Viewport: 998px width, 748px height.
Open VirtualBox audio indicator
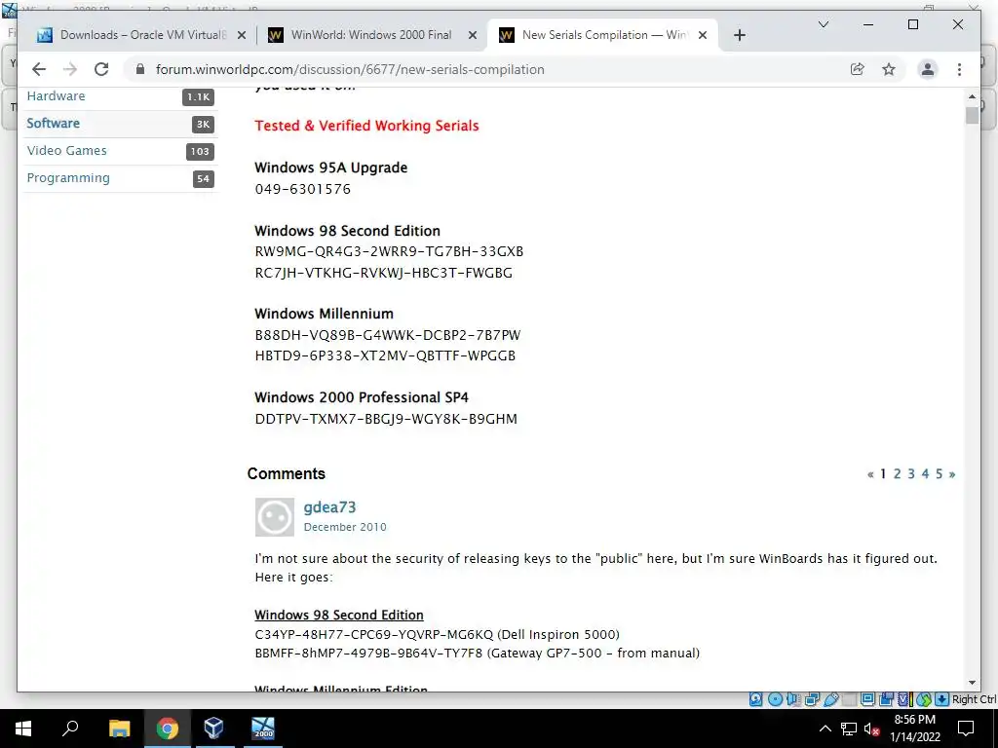pyautogui.click(x=793, y=699)
